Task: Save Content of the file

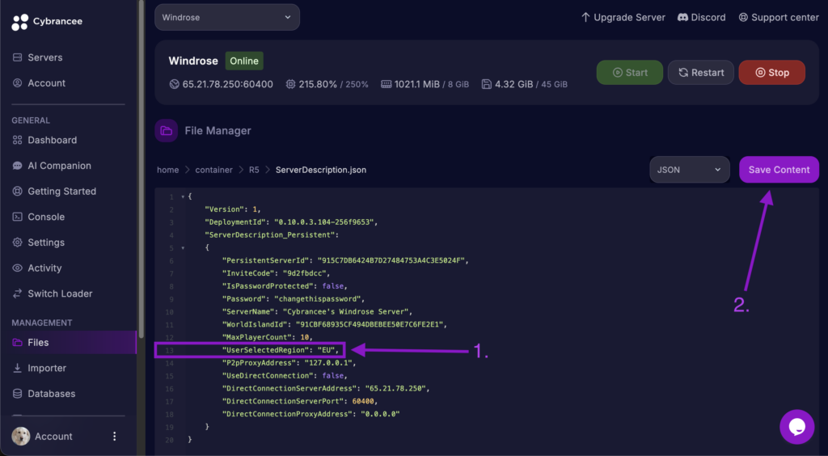Action: coord(779,170)
